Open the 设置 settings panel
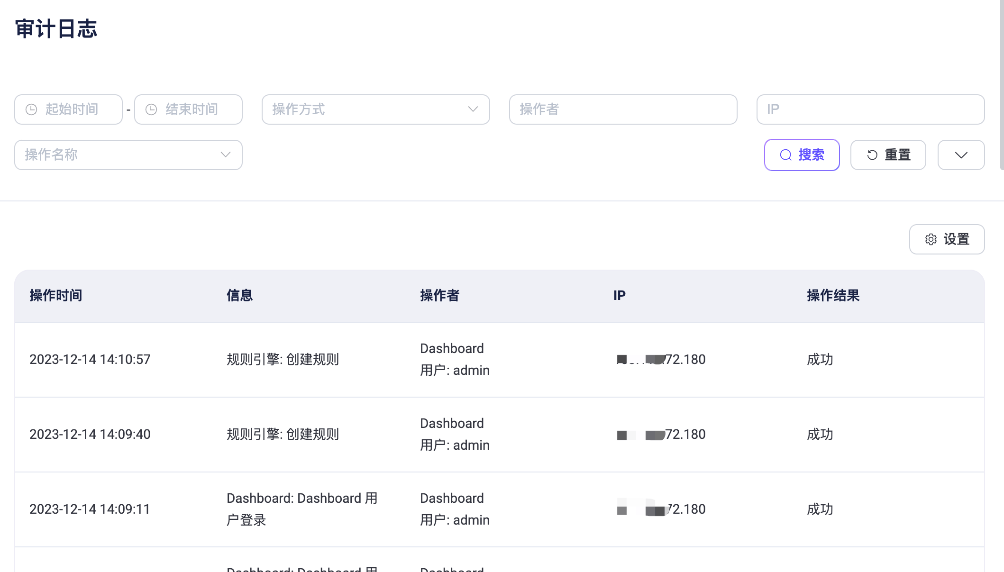The width and height of the screenshot is (1004, 572). coord(947,239)
